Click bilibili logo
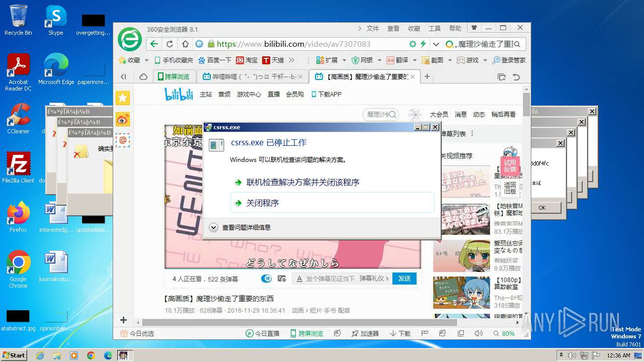644x362 pixels. pos(179,94)
